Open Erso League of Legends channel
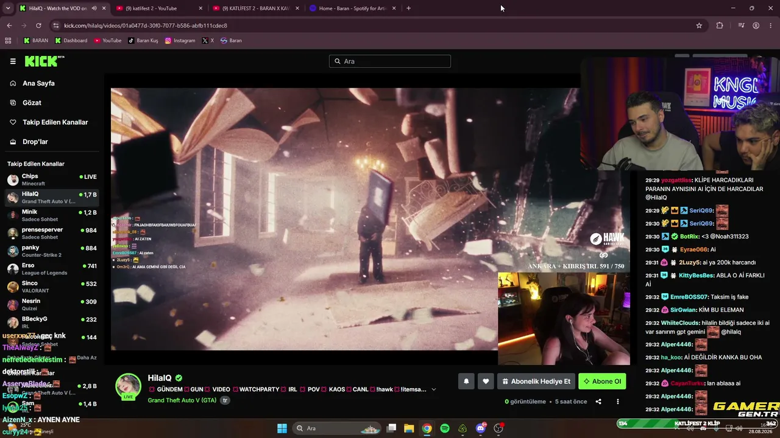This screenshot has width=780, height=438. [x=52, y=269]
